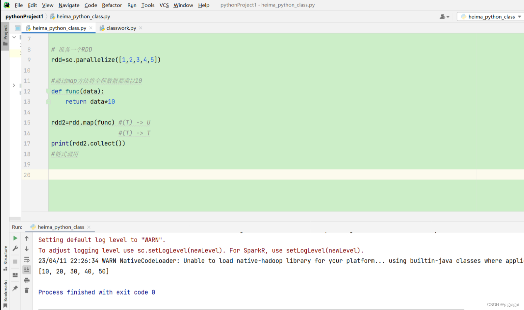This screenshot has width=524, height=310.
Task: Open the View menu
Action: click(48, 5)
